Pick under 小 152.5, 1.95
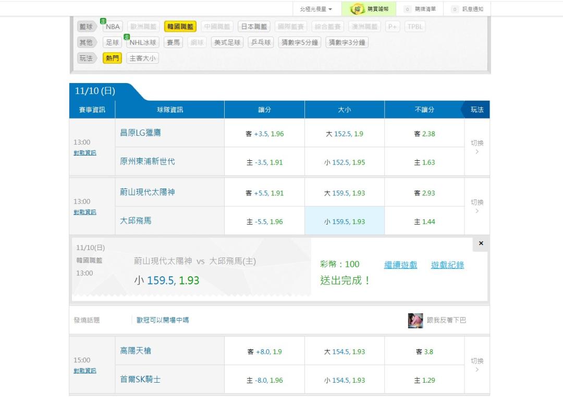The image size is (563, 402). tap(345, 162)
